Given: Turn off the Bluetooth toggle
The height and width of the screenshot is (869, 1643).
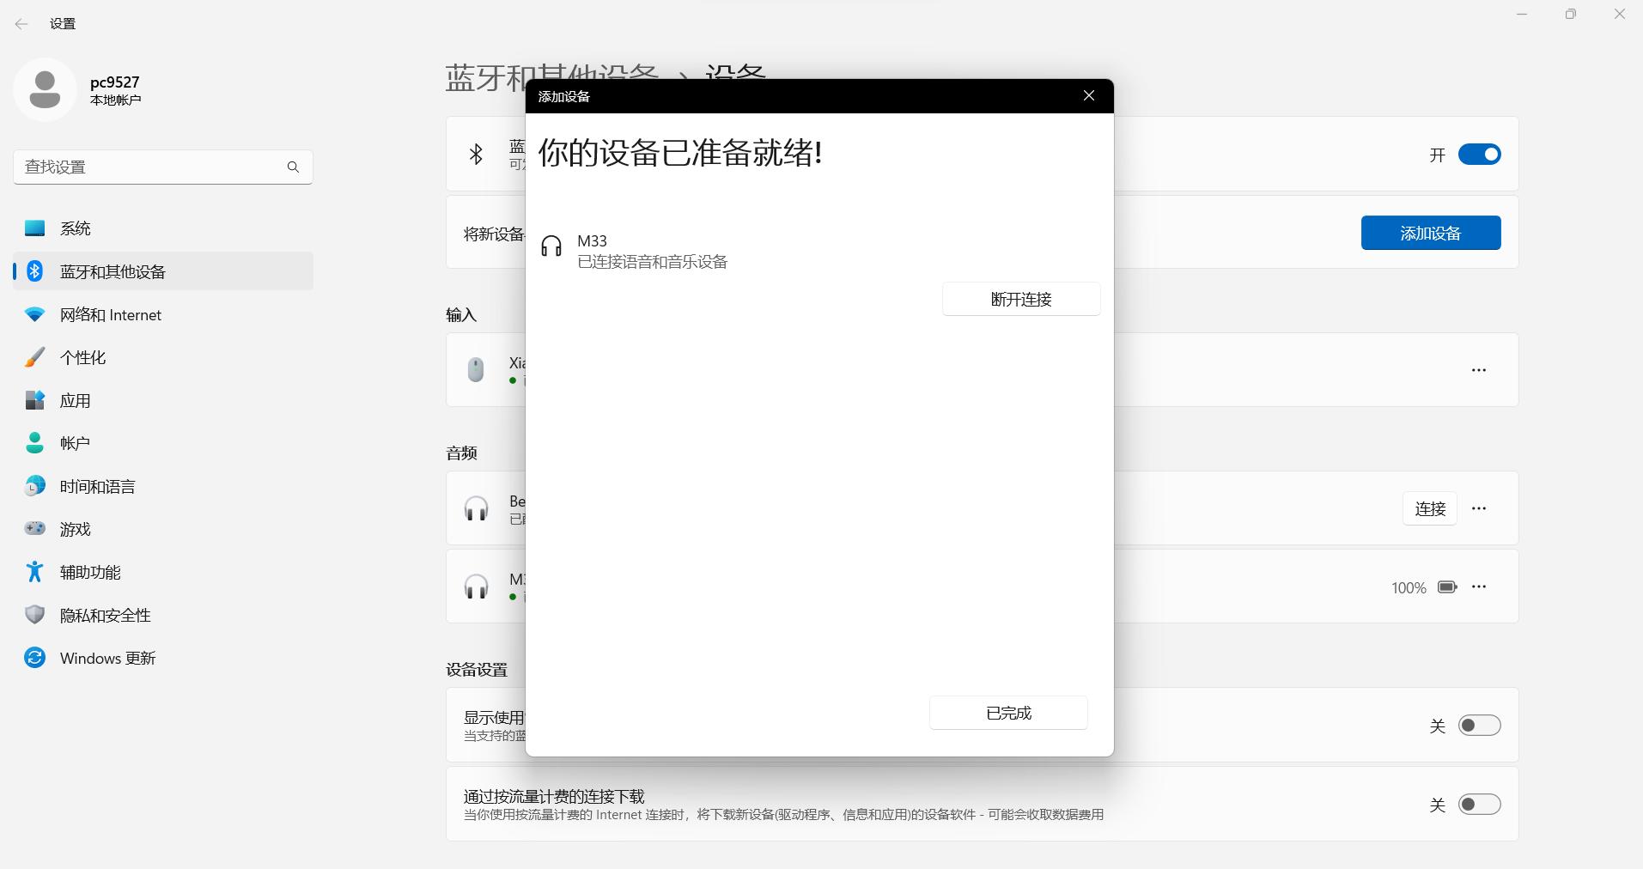Looking at the screenshot, I should pyautogui.click(x=1478, y=154).
